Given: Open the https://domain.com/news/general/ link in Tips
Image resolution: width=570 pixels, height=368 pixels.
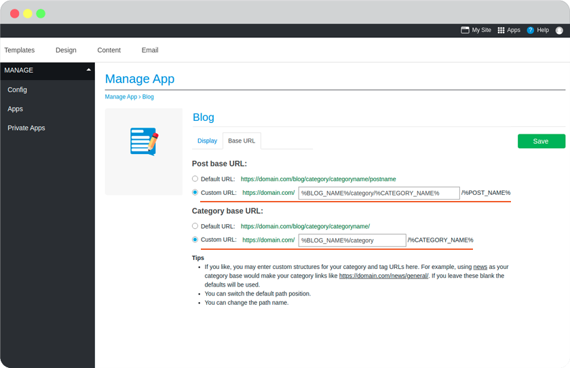Looking at the screenshot, I should 384,276.
